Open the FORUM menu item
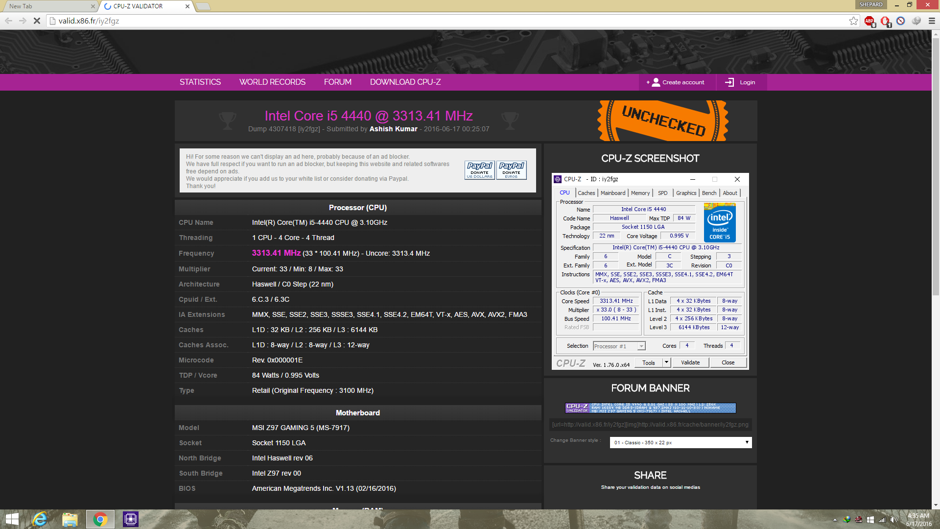This screenshot has width=940, height=529. pyautogui.click(x=337, y=82)
